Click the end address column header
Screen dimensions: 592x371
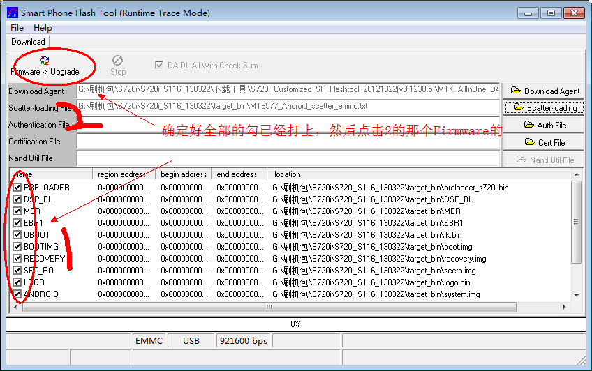(239, 174)
